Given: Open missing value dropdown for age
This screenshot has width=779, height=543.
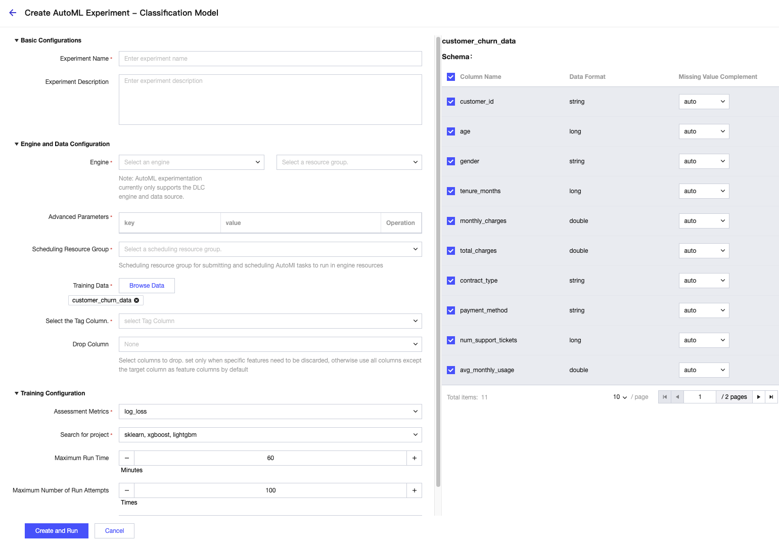Looking at the screenshot, I should (704, 131).
